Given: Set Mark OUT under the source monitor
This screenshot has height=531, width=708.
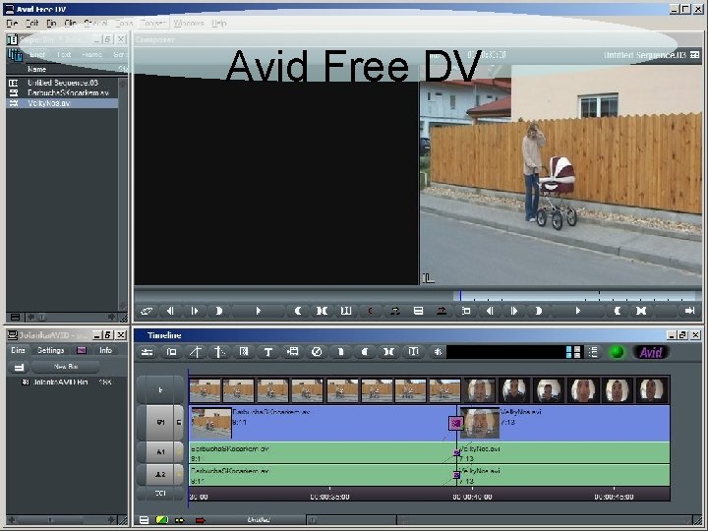Looking at the screenshot, I should point(298,311).
